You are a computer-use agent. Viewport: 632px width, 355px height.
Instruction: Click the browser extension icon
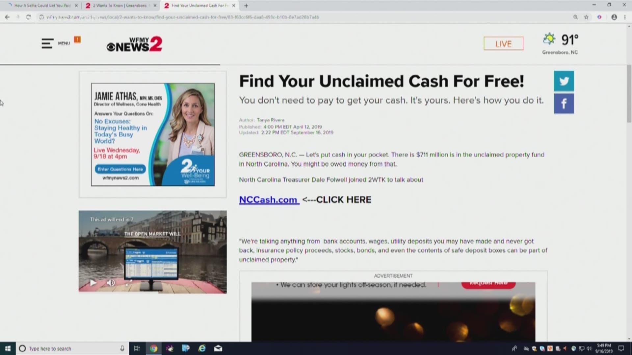point(599,17)
